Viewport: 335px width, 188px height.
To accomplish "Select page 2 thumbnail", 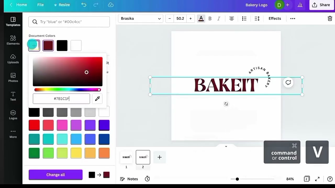I will coord(143,157).
